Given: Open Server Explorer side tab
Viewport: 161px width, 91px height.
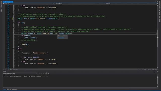Looking at the screenshot, I should tap(1, 5).
